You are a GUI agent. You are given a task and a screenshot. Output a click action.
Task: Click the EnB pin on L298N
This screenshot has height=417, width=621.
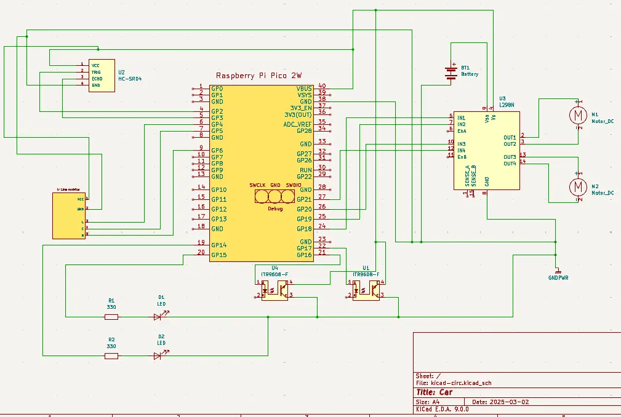(x=462, y=157)
